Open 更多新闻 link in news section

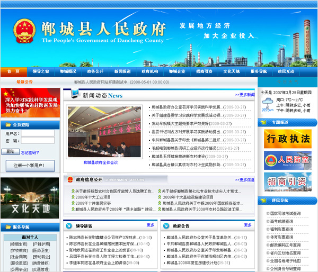pyautogui.click(x=245, y=95)
